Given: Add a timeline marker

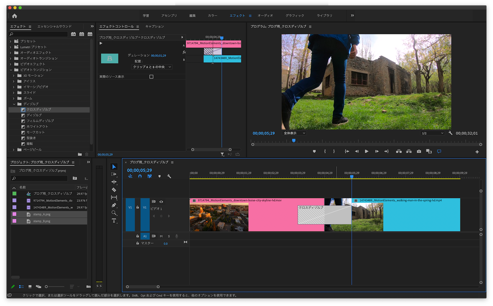Looking at the screenshot, I should (x=159, y=176).
